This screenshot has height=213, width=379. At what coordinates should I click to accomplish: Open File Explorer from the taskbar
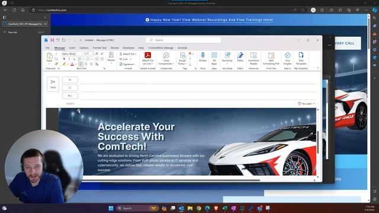(190, 208)
